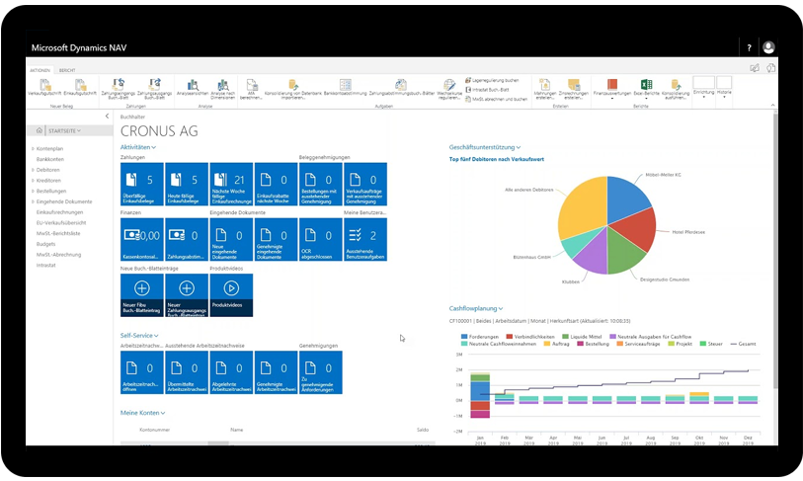The image size is (803, 481).
Task: Expand the Kontenplan tree node
Action: [x=33, y=148]
